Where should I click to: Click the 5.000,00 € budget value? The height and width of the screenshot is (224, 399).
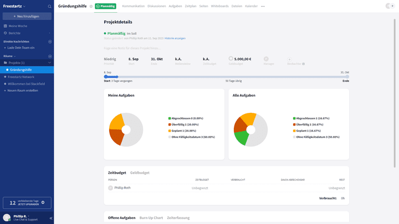coord(243,59)
